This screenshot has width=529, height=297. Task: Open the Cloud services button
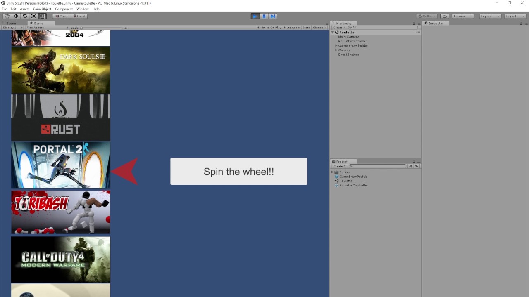coord(445,16)
